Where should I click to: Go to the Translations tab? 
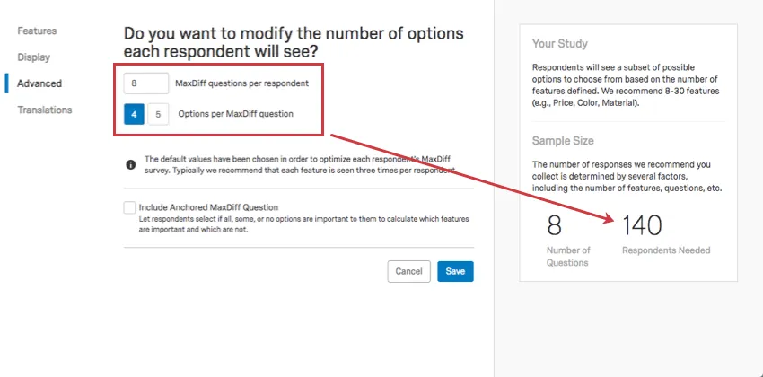pos(45,110)
